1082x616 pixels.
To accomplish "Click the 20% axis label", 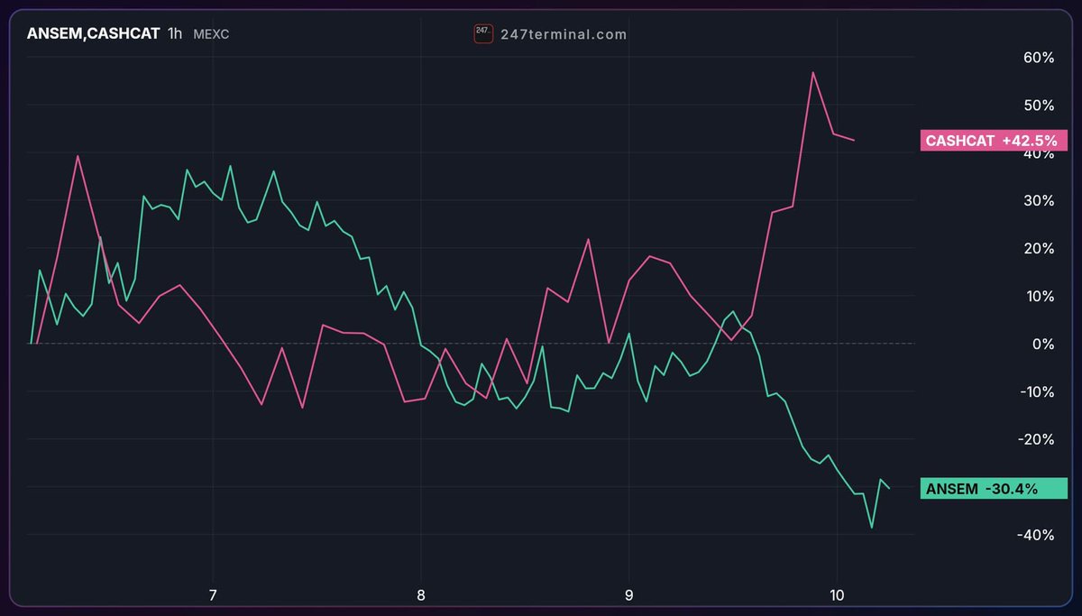I will pos(1038,249).
